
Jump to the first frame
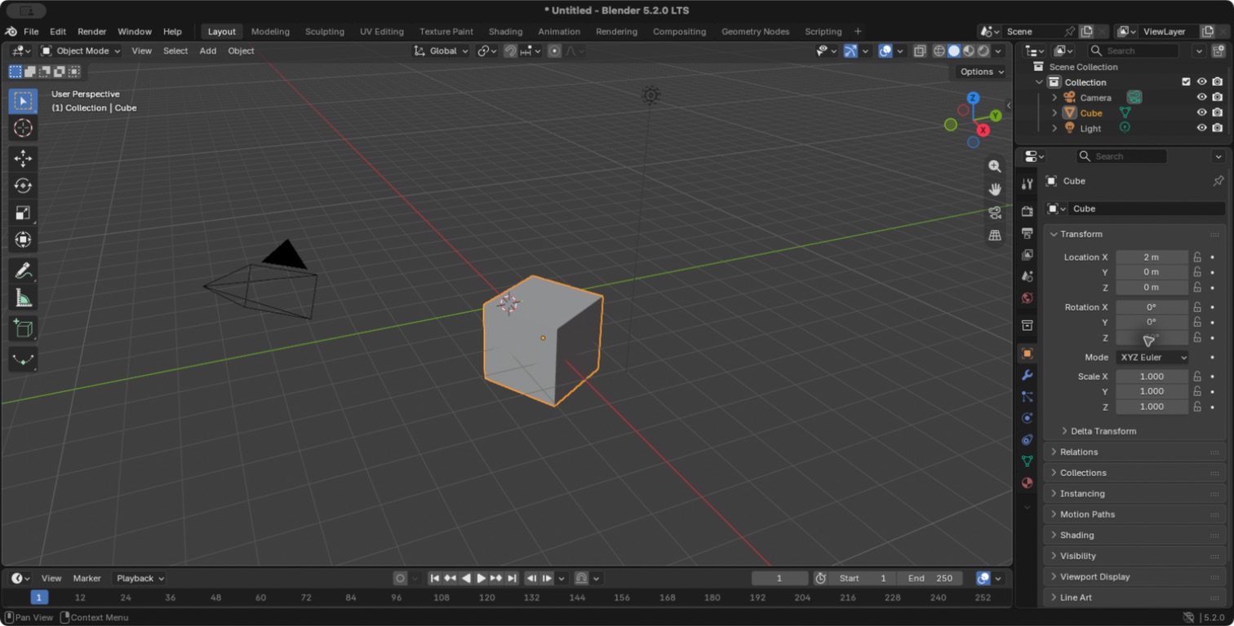tap(435, 578)
